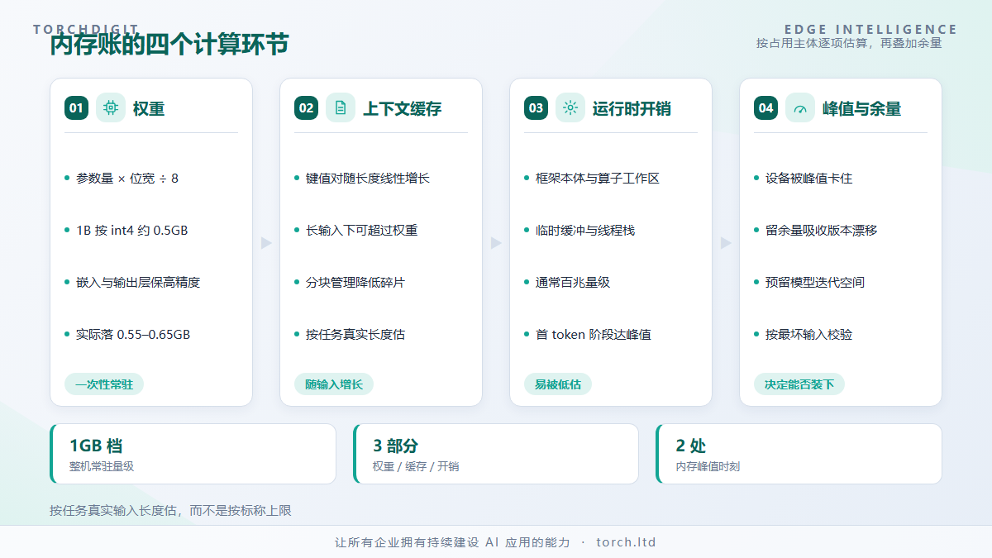
Task: Select the 一次性常驻 tag
Action: [x=104, y=384]
